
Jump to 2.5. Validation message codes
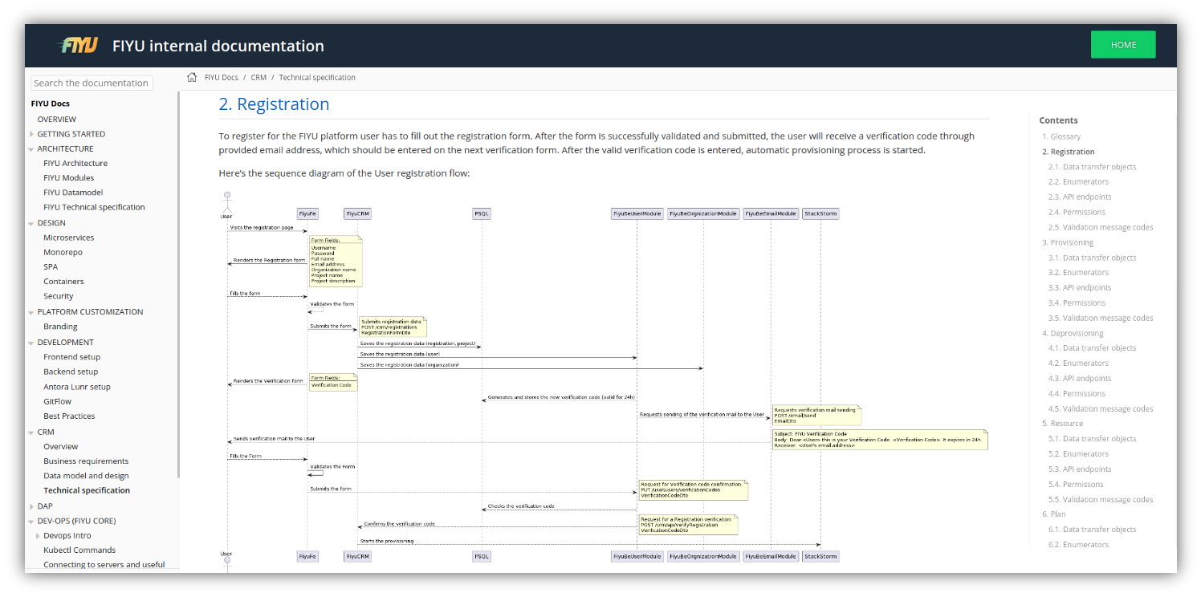click(x=1101, y=227)
